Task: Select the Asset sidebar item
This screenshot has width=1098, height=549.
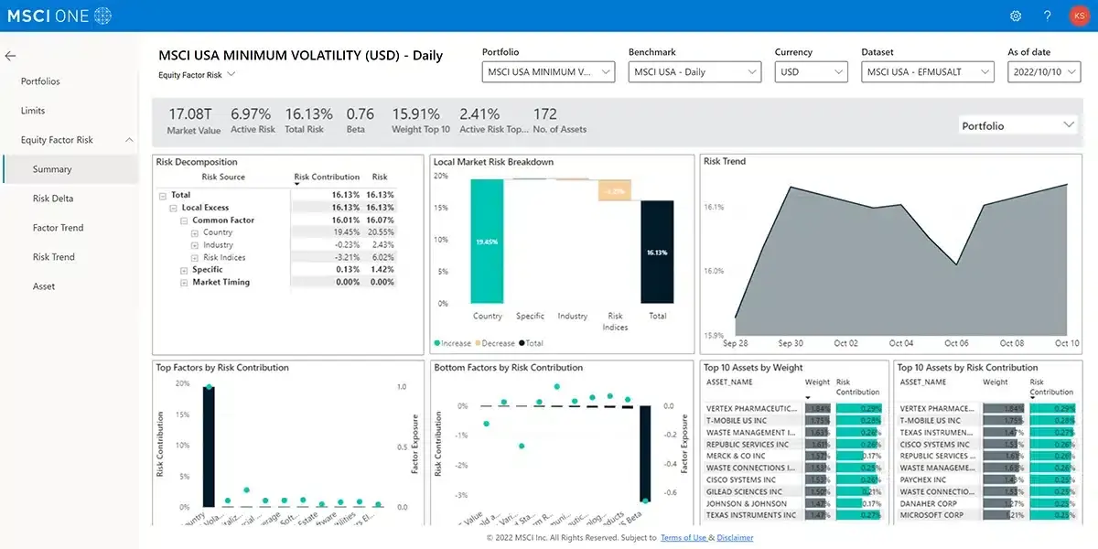Action: click(x=42, y=285)
